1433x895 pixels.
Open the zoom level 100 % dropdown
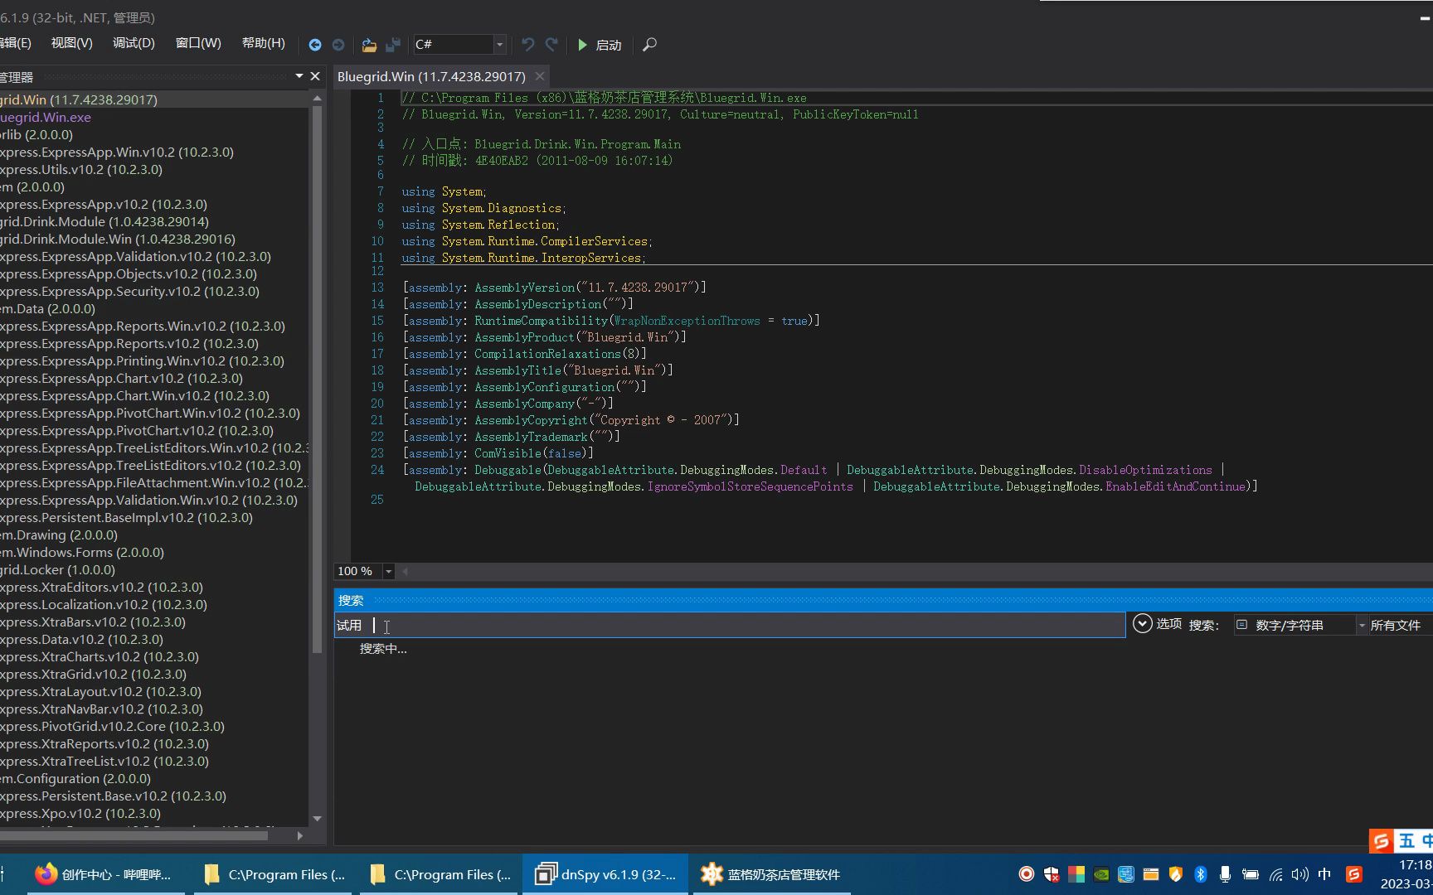(388, 571)
